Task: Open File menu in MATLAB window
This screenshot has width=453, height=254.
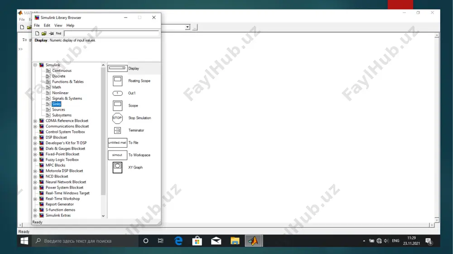Action: pos(22,19)
